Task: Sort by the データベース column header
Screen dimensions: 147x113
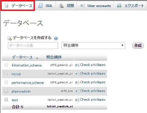Action: coord(22,57)
